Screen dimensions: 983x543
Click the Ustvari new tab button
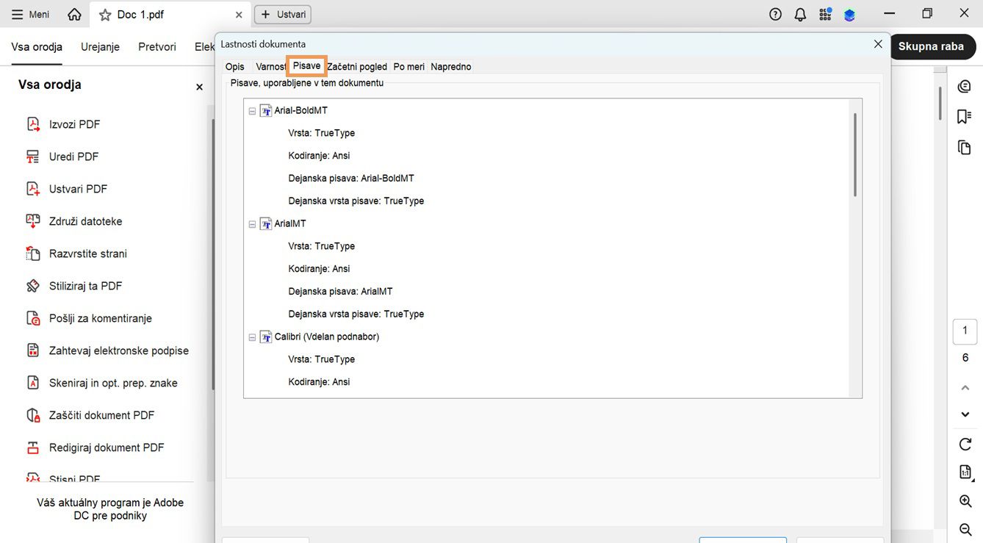pos(283,15)
